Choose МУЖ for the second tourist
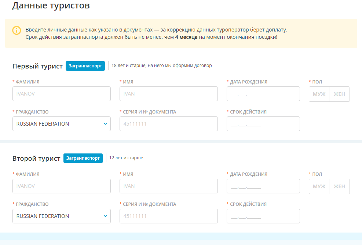The height and width of the screenshot is (245, 362). tap(319, 186)
